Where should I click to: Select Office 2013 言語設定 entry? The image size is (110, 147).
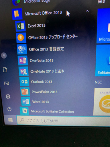click(46, 49)
